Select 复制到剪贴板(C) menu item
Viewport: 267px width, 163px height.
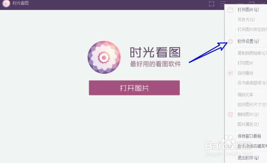point(252,53)
